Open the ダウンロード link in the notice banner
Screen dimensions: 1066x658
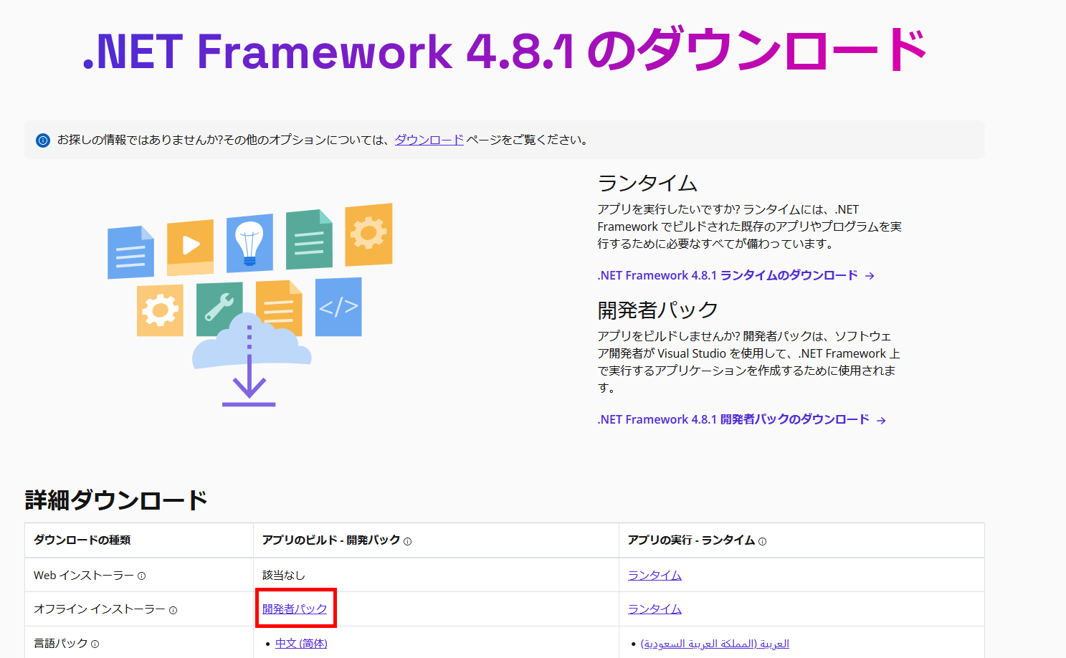pyautogui.click(x=429, y=140)
